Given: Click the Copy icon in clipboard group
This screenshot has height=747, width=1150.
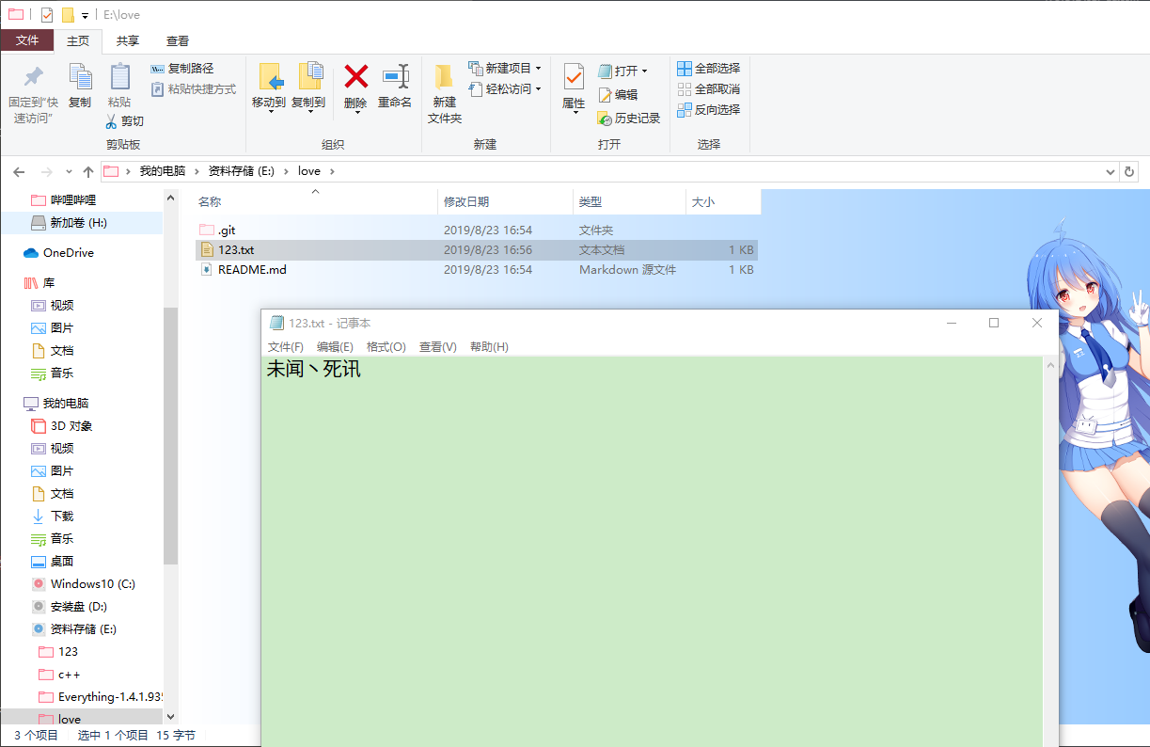Looking at the screenshot, I should [80, 77].
